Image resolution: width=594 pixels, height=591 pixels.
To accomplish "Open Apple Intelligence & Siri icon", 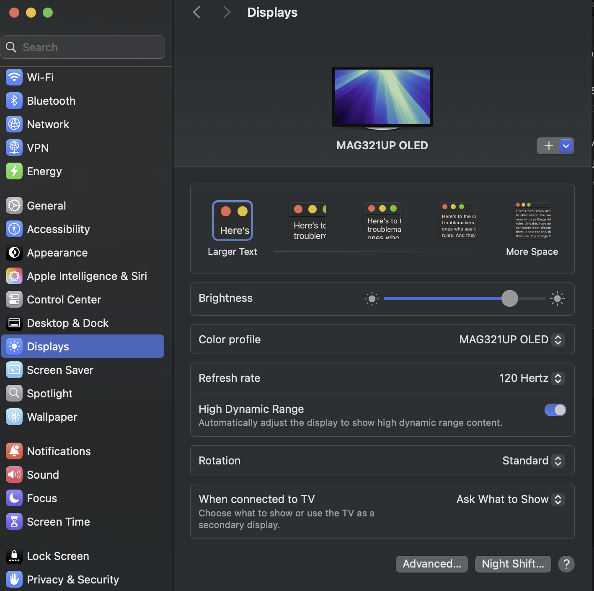I will coord(14,276).
